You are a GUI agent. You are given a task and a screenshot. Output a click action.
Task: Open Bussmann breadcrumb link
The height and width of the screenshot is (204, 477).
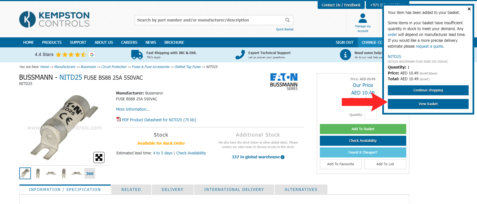coord(88,67)
